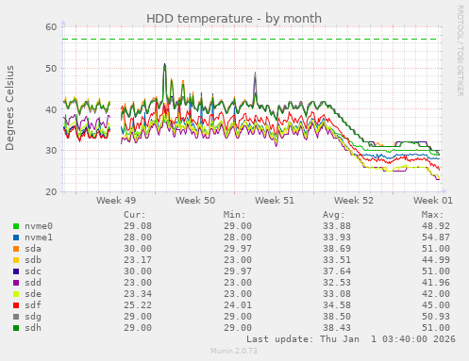Click the graph title HDD temperature - by month
Image resolution: width=469 pixels, height=361 pixels.
tap(234, 18)
